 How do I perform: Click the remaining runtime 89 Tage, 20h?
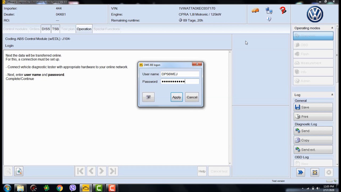tap(193, 20)
